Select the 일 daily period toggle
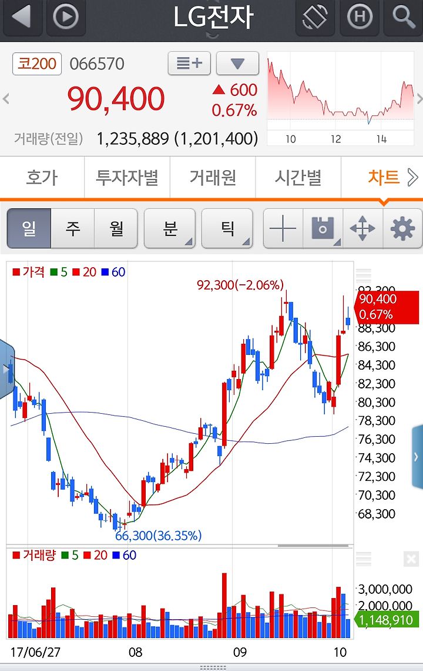Viewport: 423px width, 671px height. pos(29,228)
